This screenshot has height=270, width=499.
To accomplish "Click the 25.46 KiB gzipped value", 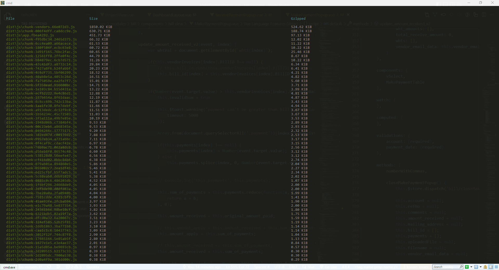I will click(300, 52).
